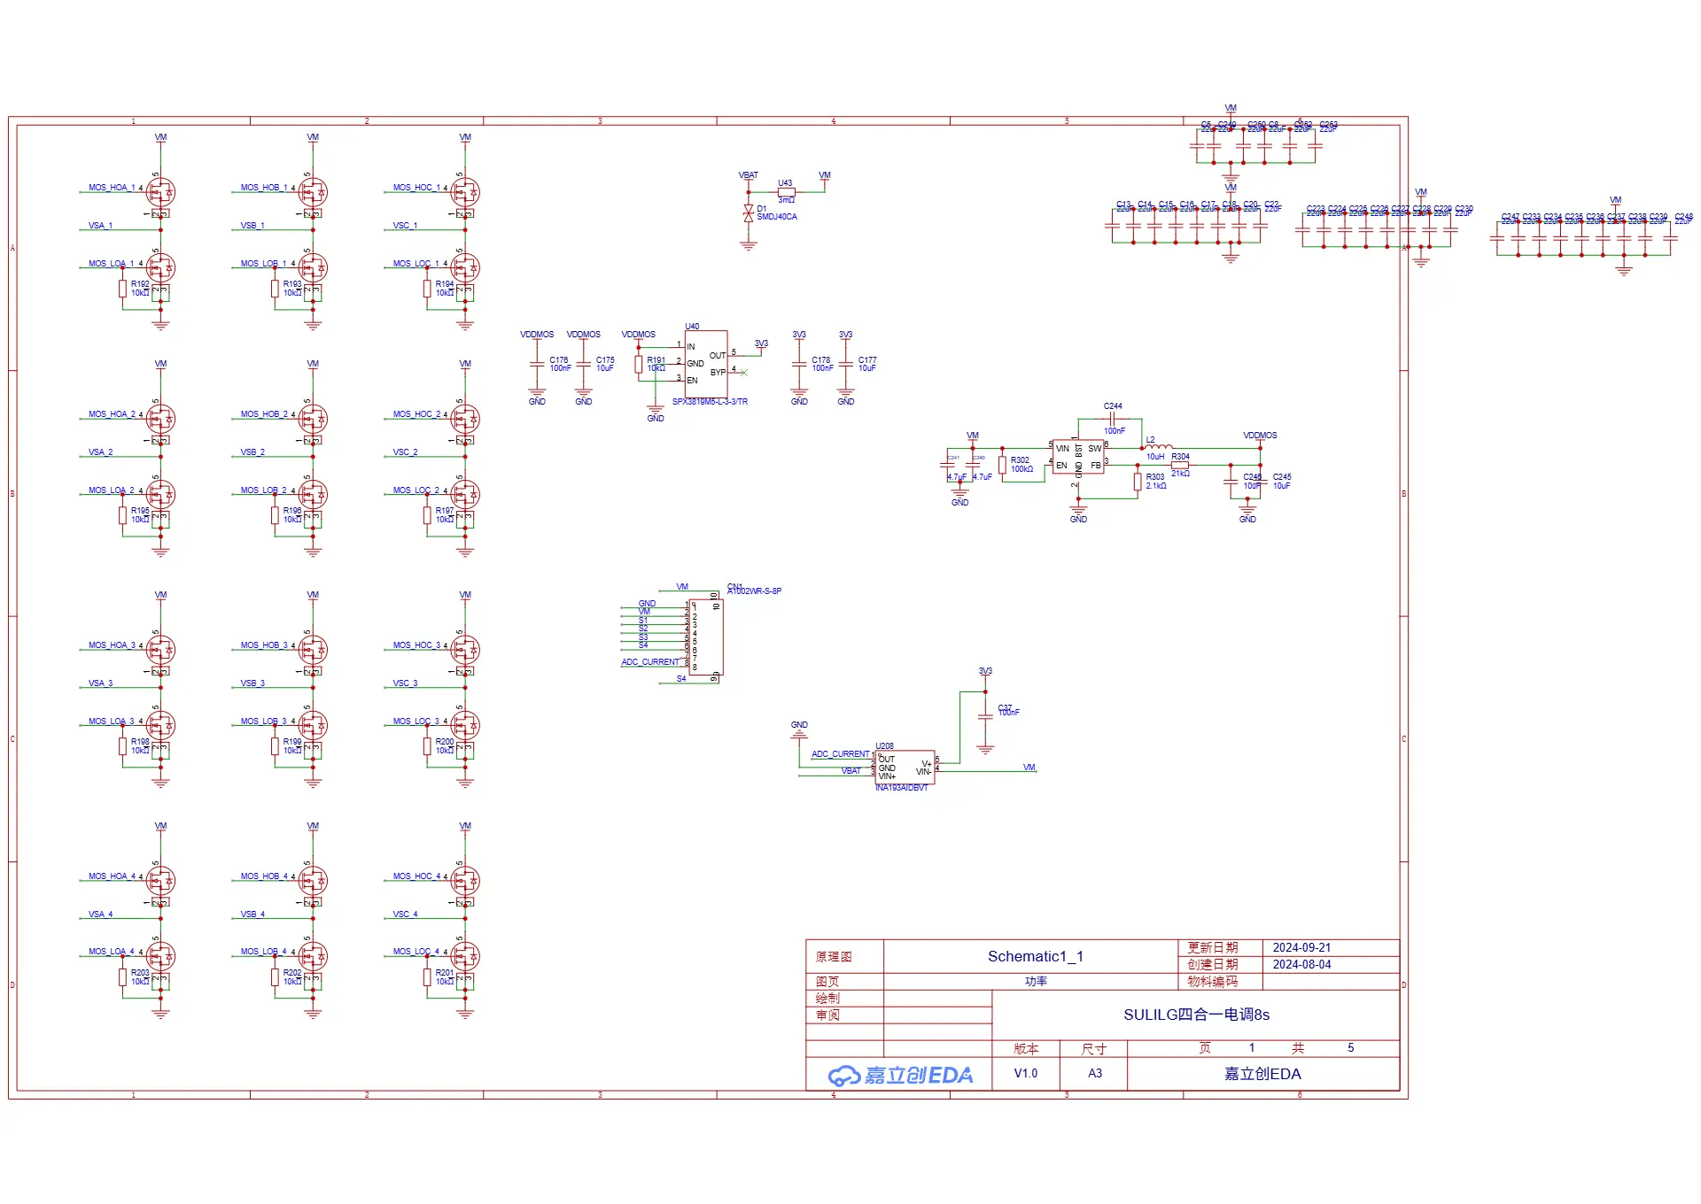Select the MOS_HOC_4 net label

click(416, 876)
